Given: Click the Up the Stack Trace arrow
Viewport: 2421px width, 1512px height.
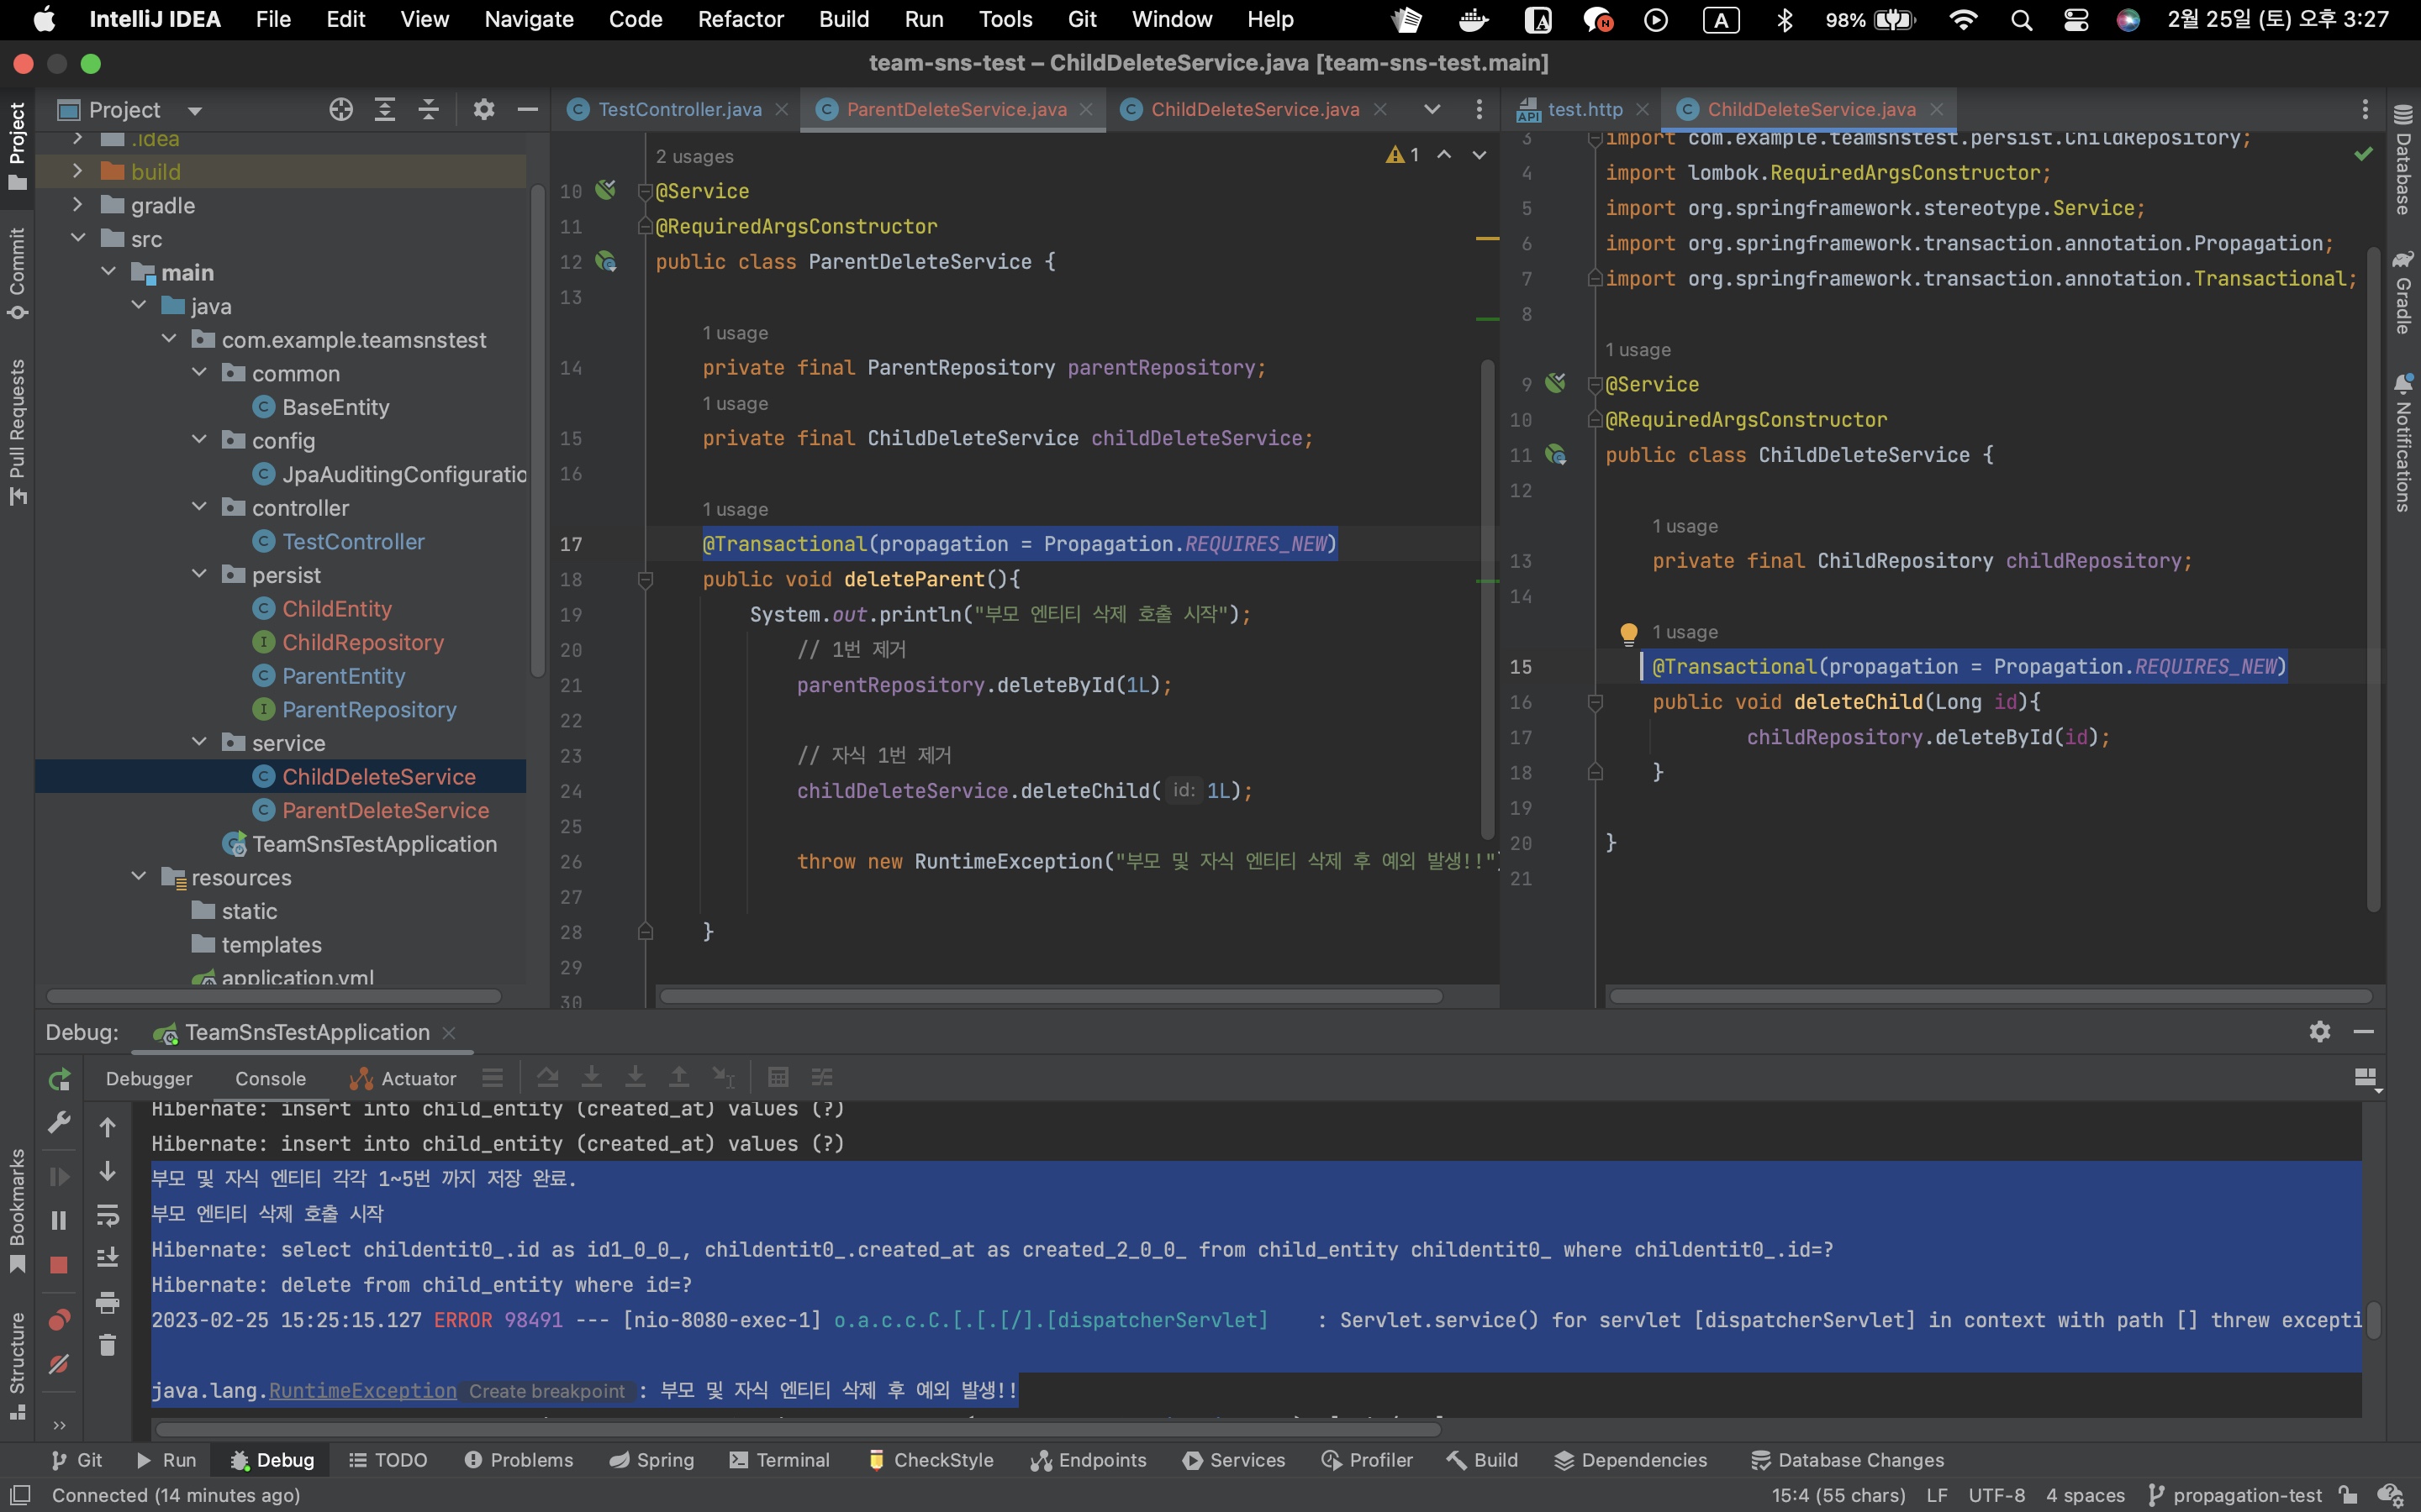Looking at the screenshot, I should pos(108,1127).
